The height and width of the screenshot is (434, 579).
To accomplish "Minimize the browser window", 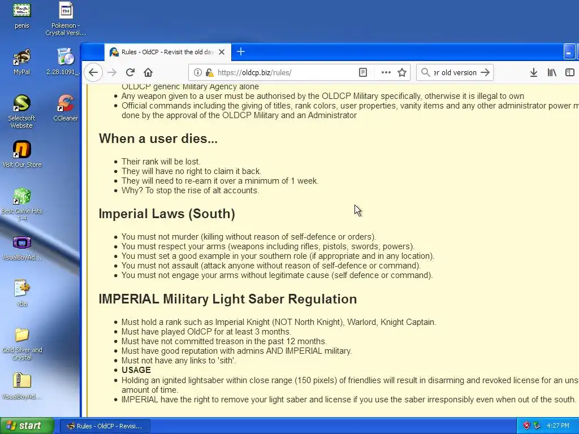I will point(569,52).
